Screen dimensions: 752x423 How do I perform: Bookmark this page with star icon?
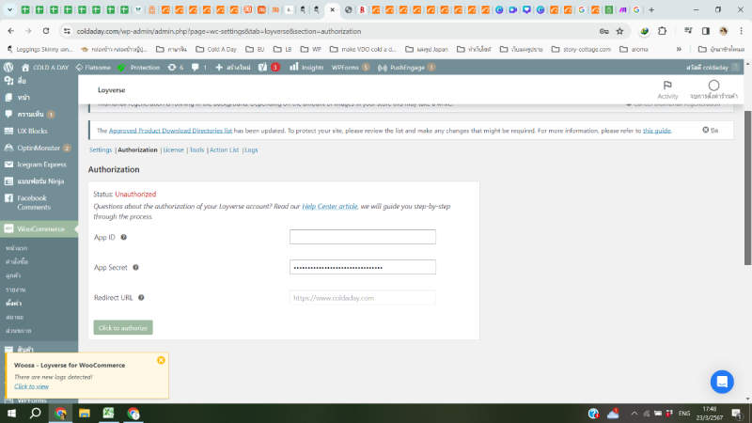pos(619,31)
